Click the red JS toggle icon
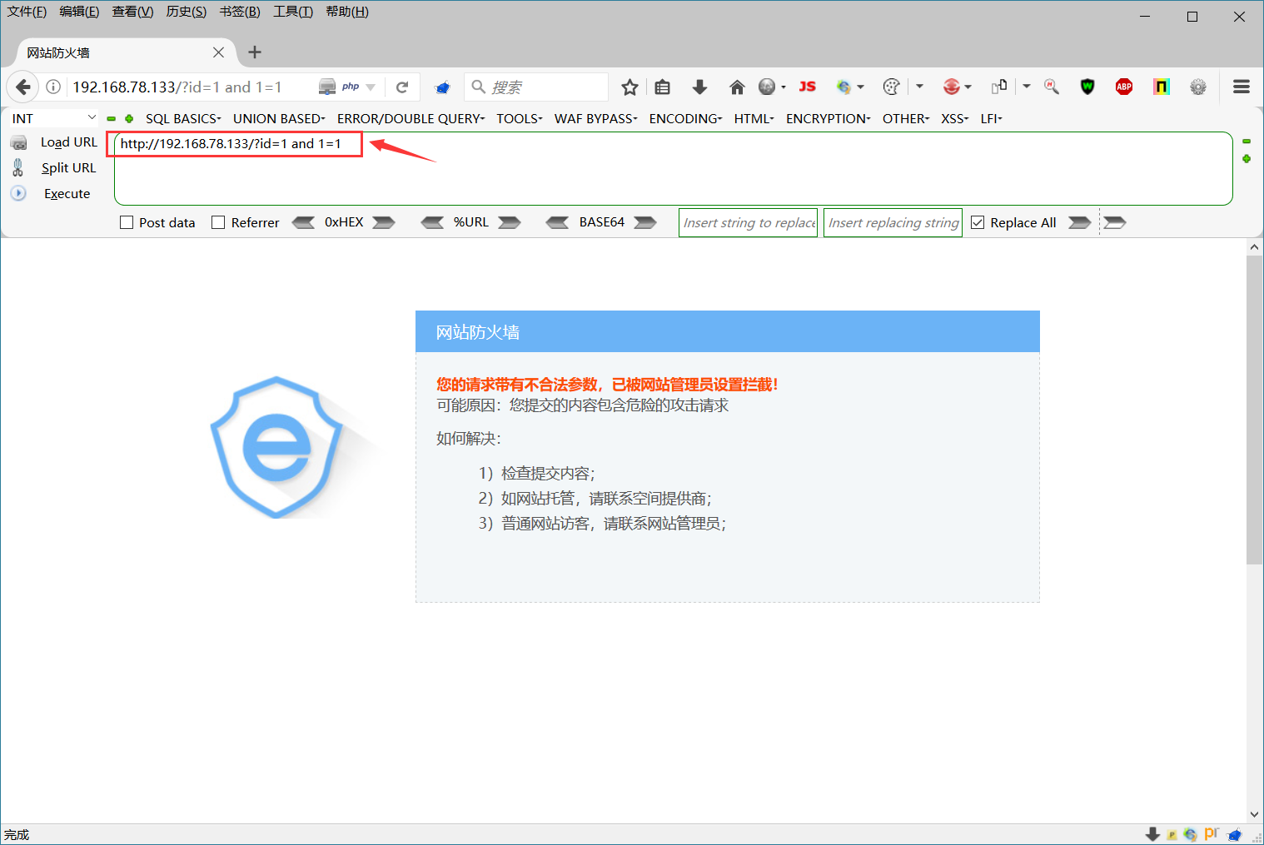The image size is (1264, 845). (x=807, y=87)
